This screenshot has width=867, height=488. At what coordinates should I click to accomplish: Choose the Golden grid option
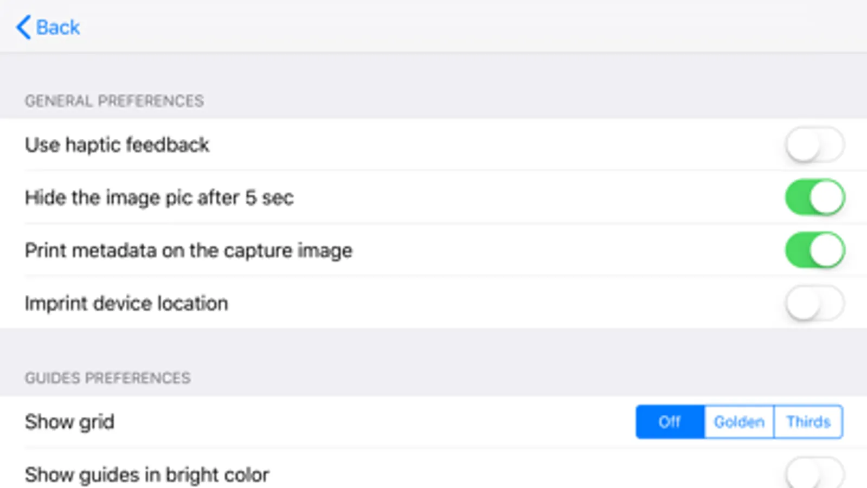pos(739,422)
